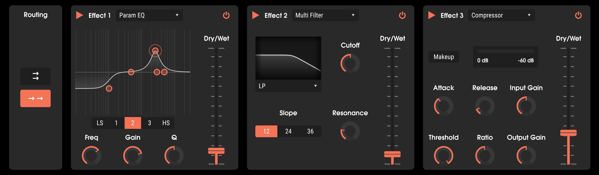Open the Param EQ effect dropdown

[x=149, y=15]
